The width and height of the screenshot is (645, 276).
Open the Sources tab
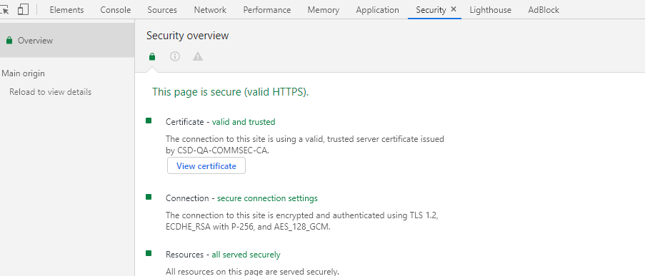coord(162,10)
